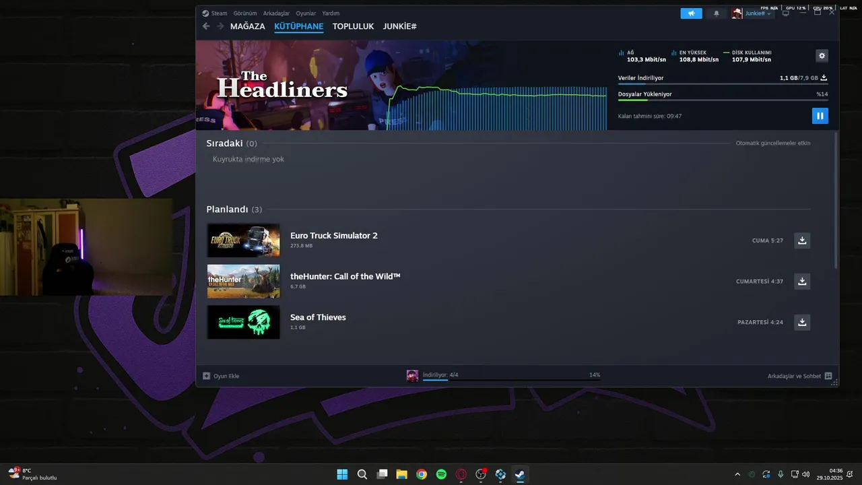Open Sea of Thieves thumbnail
The height and width of the screenshot is (485, 862).
(243, 323)
